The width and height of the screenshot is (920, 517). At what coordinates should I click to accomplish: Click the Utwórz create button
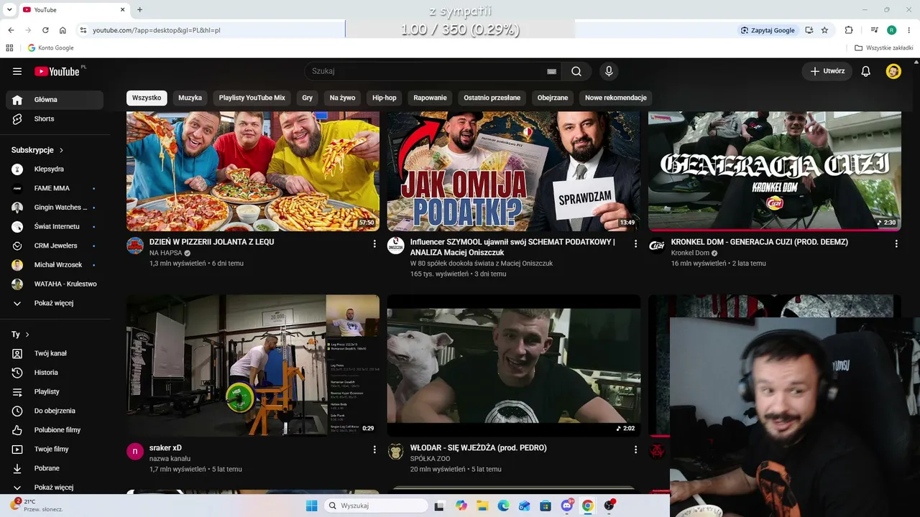(827, 71)
